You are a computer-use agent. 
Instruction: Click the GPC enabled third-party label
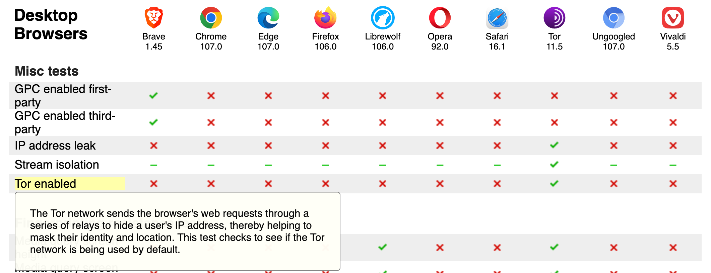65,122
